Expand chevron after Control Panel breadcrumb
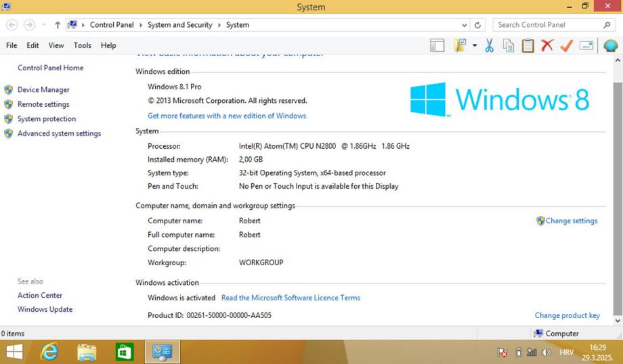 (141, 25)
